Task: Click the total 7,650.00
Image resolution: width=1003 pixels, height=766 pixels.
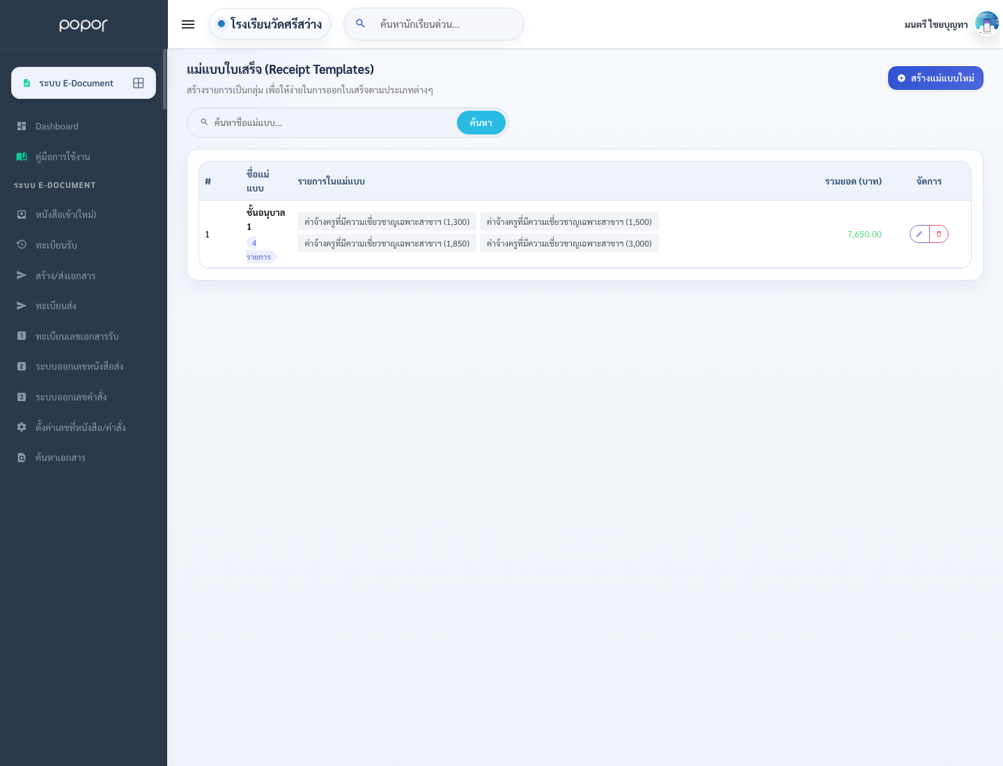Action: point(864,234)
